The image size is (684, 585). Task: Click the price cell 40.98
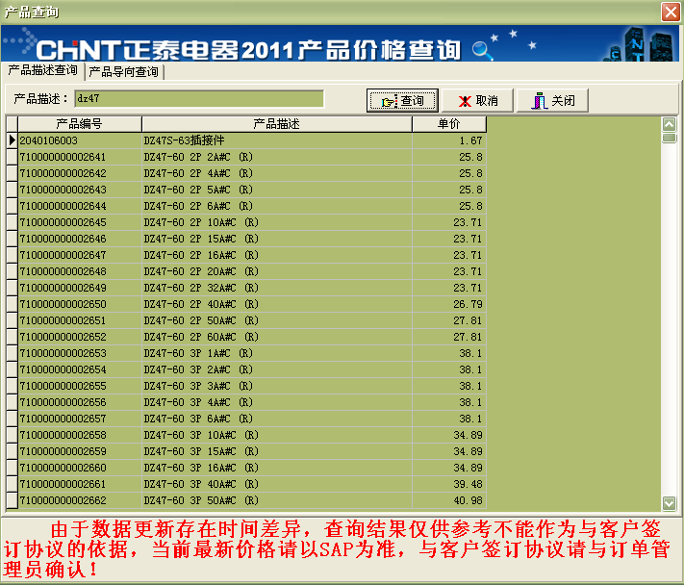449,500
